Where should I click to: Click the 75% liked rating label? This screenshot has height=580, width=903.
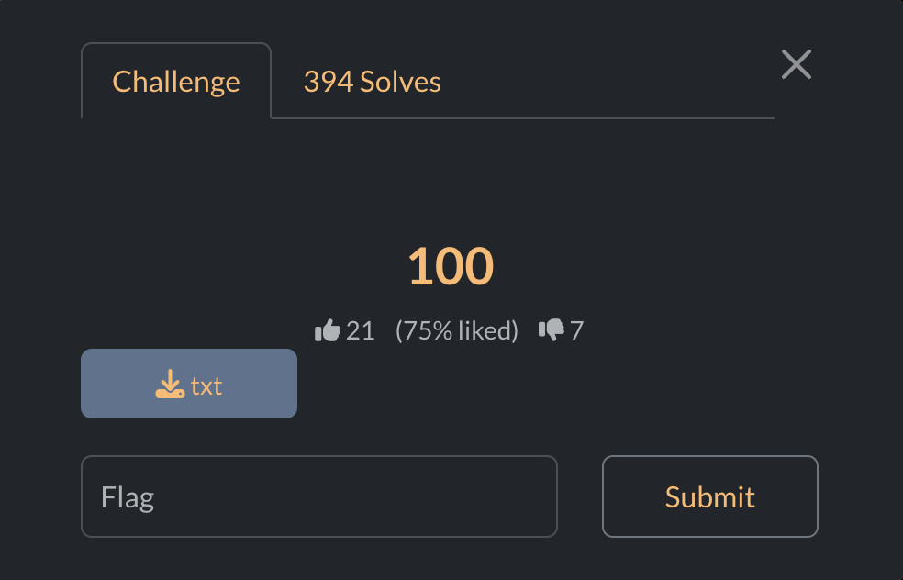[x=456, y=330]
